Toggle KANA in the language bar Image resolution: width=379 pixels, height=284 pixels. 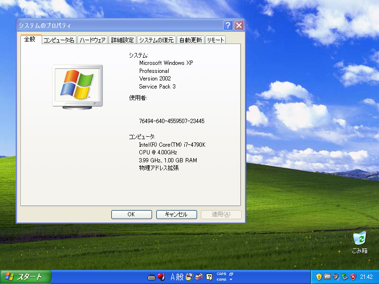tap(221, 279)
